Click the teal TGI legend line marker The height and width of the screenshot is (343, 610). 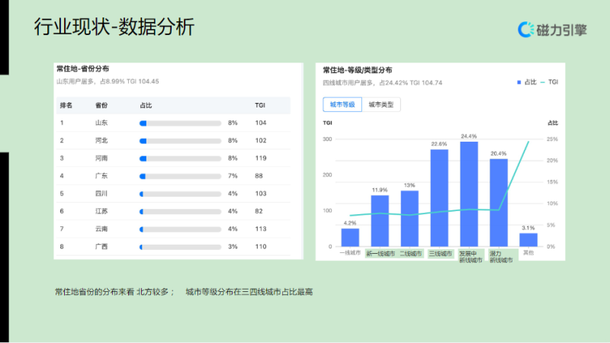542,82
